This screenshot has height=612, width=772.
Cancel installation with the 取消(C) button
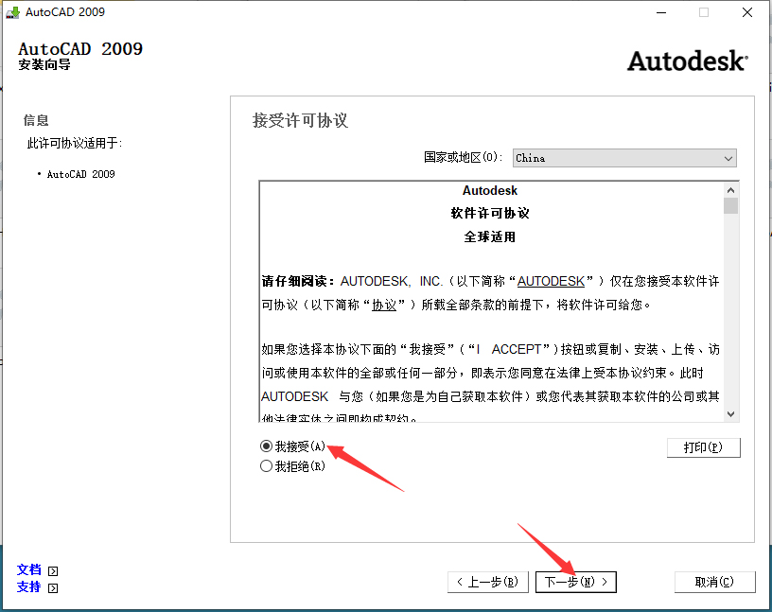tap(714, 582)
